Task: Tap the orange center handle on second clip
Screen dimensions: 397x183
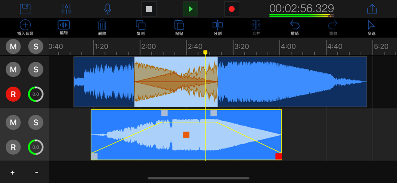Action: tap(186, 135)
